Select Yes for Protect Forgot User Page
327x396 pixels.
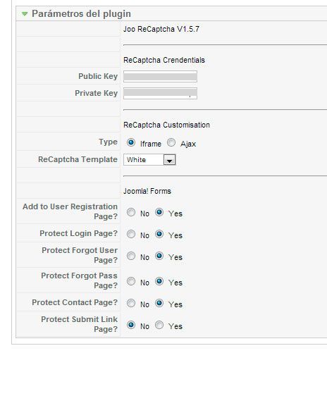[x=159, y=256]
